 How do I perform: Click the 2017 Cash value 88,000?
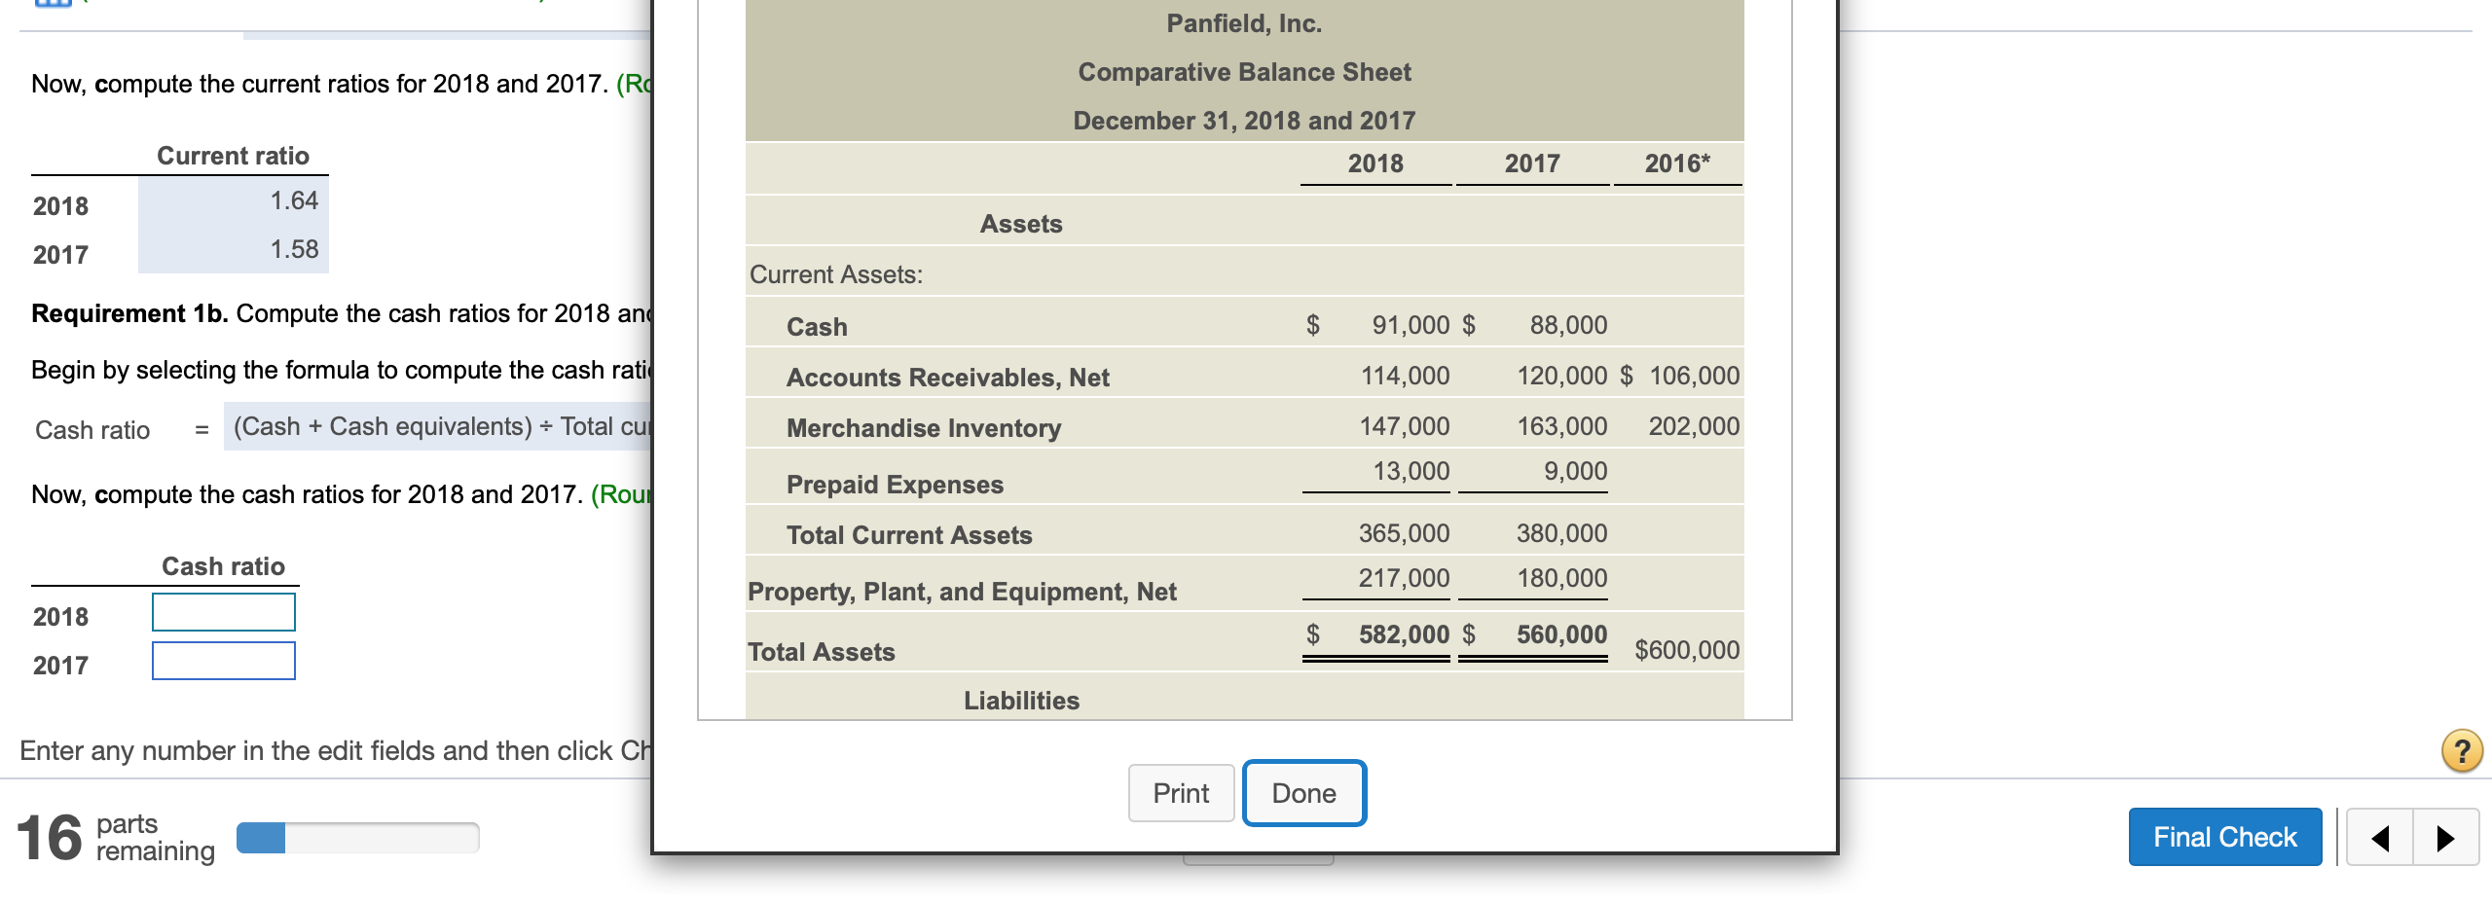tap(1568, 325)
